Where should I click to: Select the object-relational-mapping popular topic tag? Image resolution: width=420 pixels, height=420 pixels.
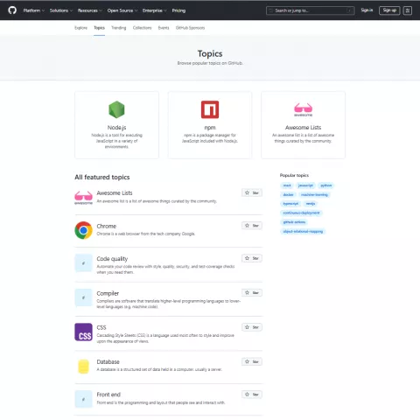point(303,231)
